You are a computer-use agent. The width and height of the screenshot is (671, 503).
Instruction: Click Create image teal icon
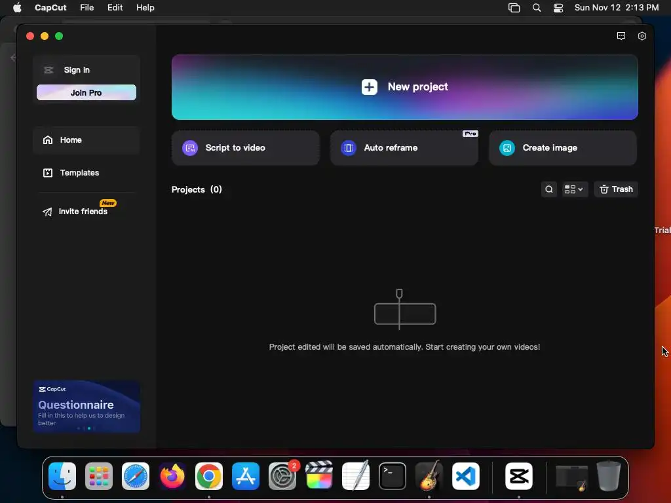pos(507,148)
